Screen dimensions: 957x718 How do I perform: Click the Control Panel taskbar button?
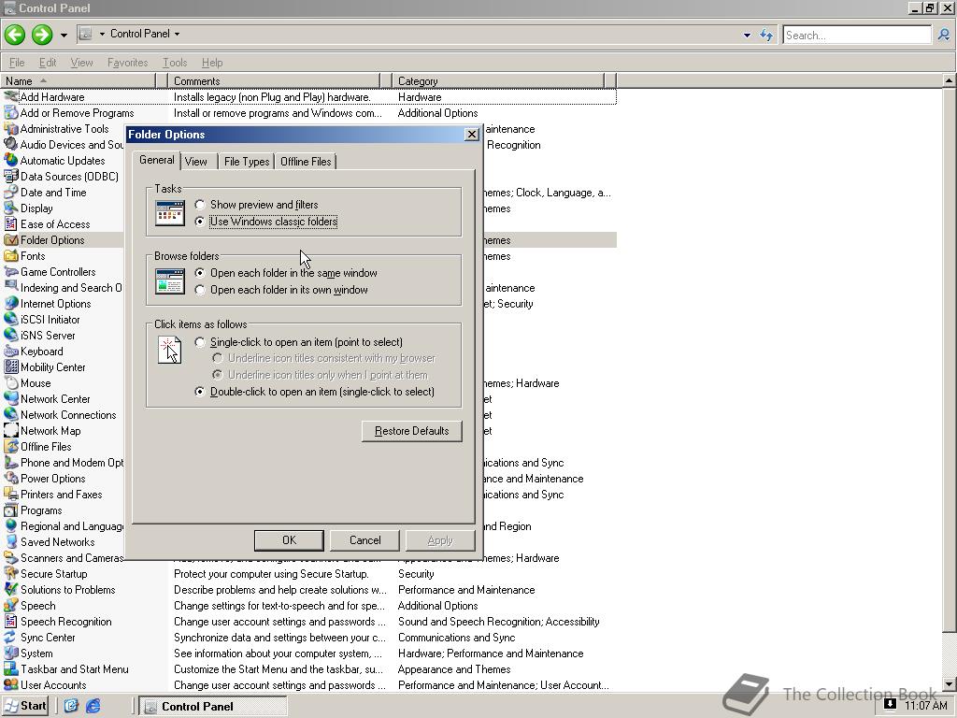tap(212, 707)
